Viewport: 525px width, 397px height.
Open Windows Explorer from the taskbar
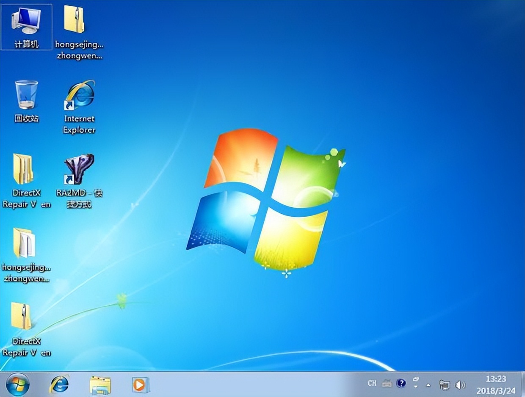[x=100, y=385]
